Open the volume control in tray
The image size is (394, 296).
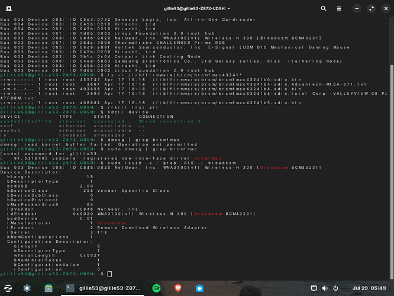click(325, 288)
